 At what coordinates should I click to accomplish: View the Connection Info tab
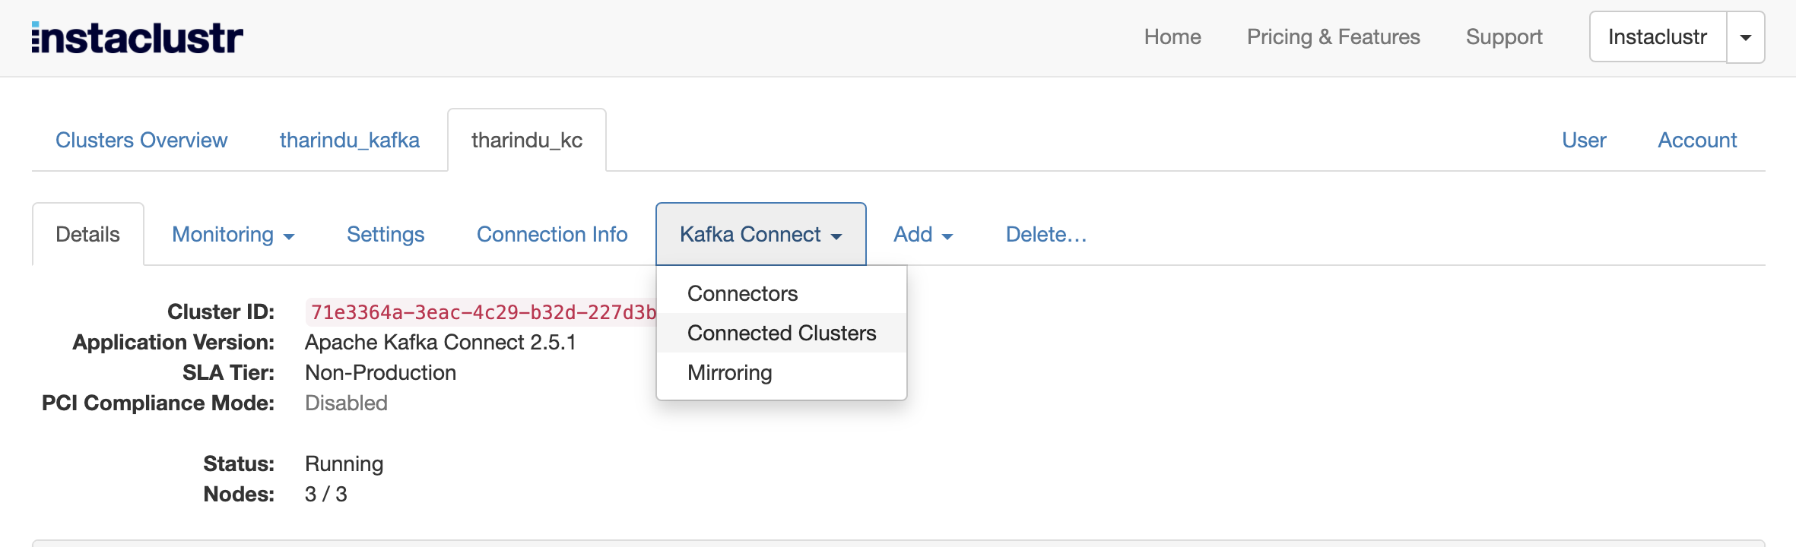pos(552,234)
